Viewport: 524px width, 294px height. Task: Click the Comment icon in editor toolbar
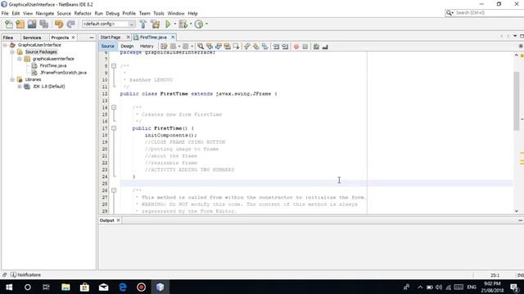(316, 47)
